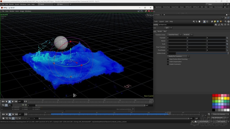Toggle loop mode icon in MPlay

[x=3, y=105]
